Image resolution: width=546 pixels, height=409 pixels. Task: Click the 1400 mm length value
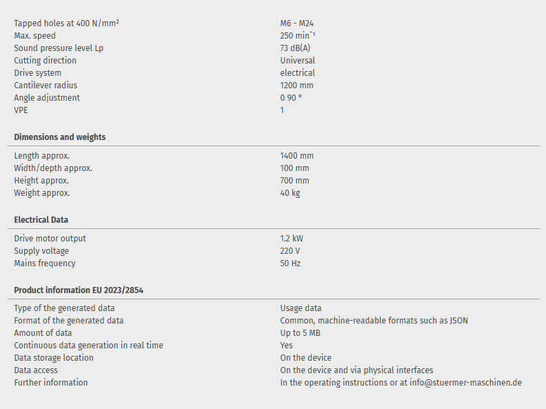pos(296,156)
